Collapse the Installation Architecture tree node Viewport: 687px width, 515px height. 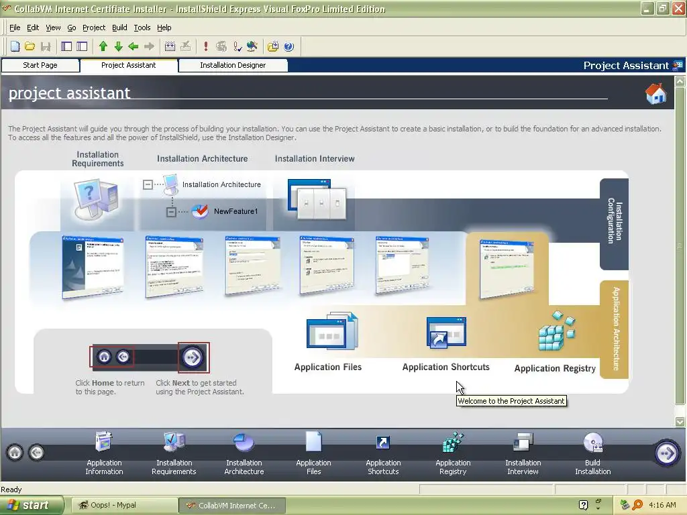[148, 185]
